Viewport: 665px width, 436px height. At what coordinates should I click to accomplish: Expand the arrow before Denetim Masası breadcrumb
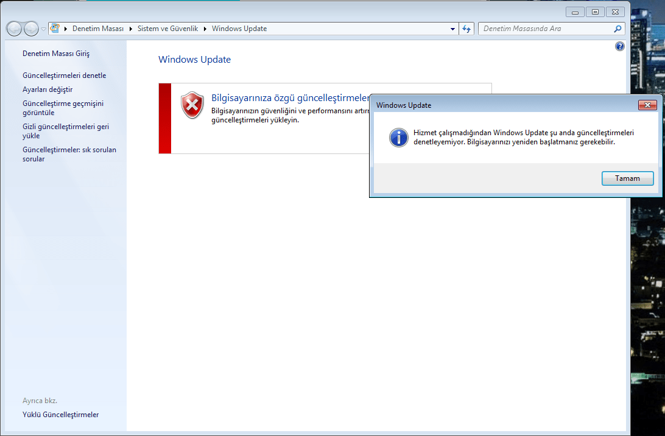pos(66,29)
